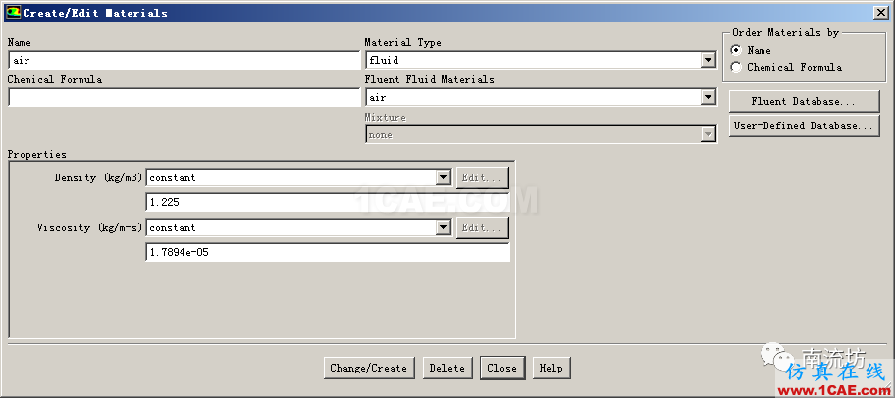Delete the current material
This screenshot has height=398, width=895.
[x=447, y=368]
